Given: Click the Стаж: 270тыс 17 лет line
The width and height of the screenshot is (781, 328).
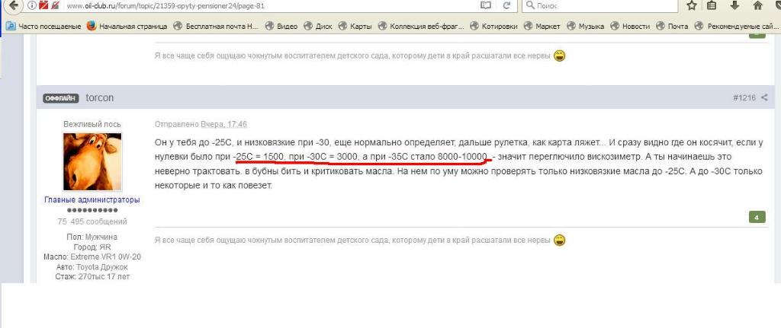Looking at the screenshot, I should point(92,277).
